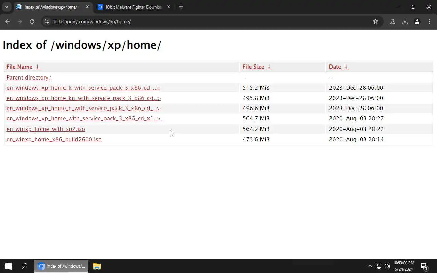Open the taskbar clock and date

point(404,266)
